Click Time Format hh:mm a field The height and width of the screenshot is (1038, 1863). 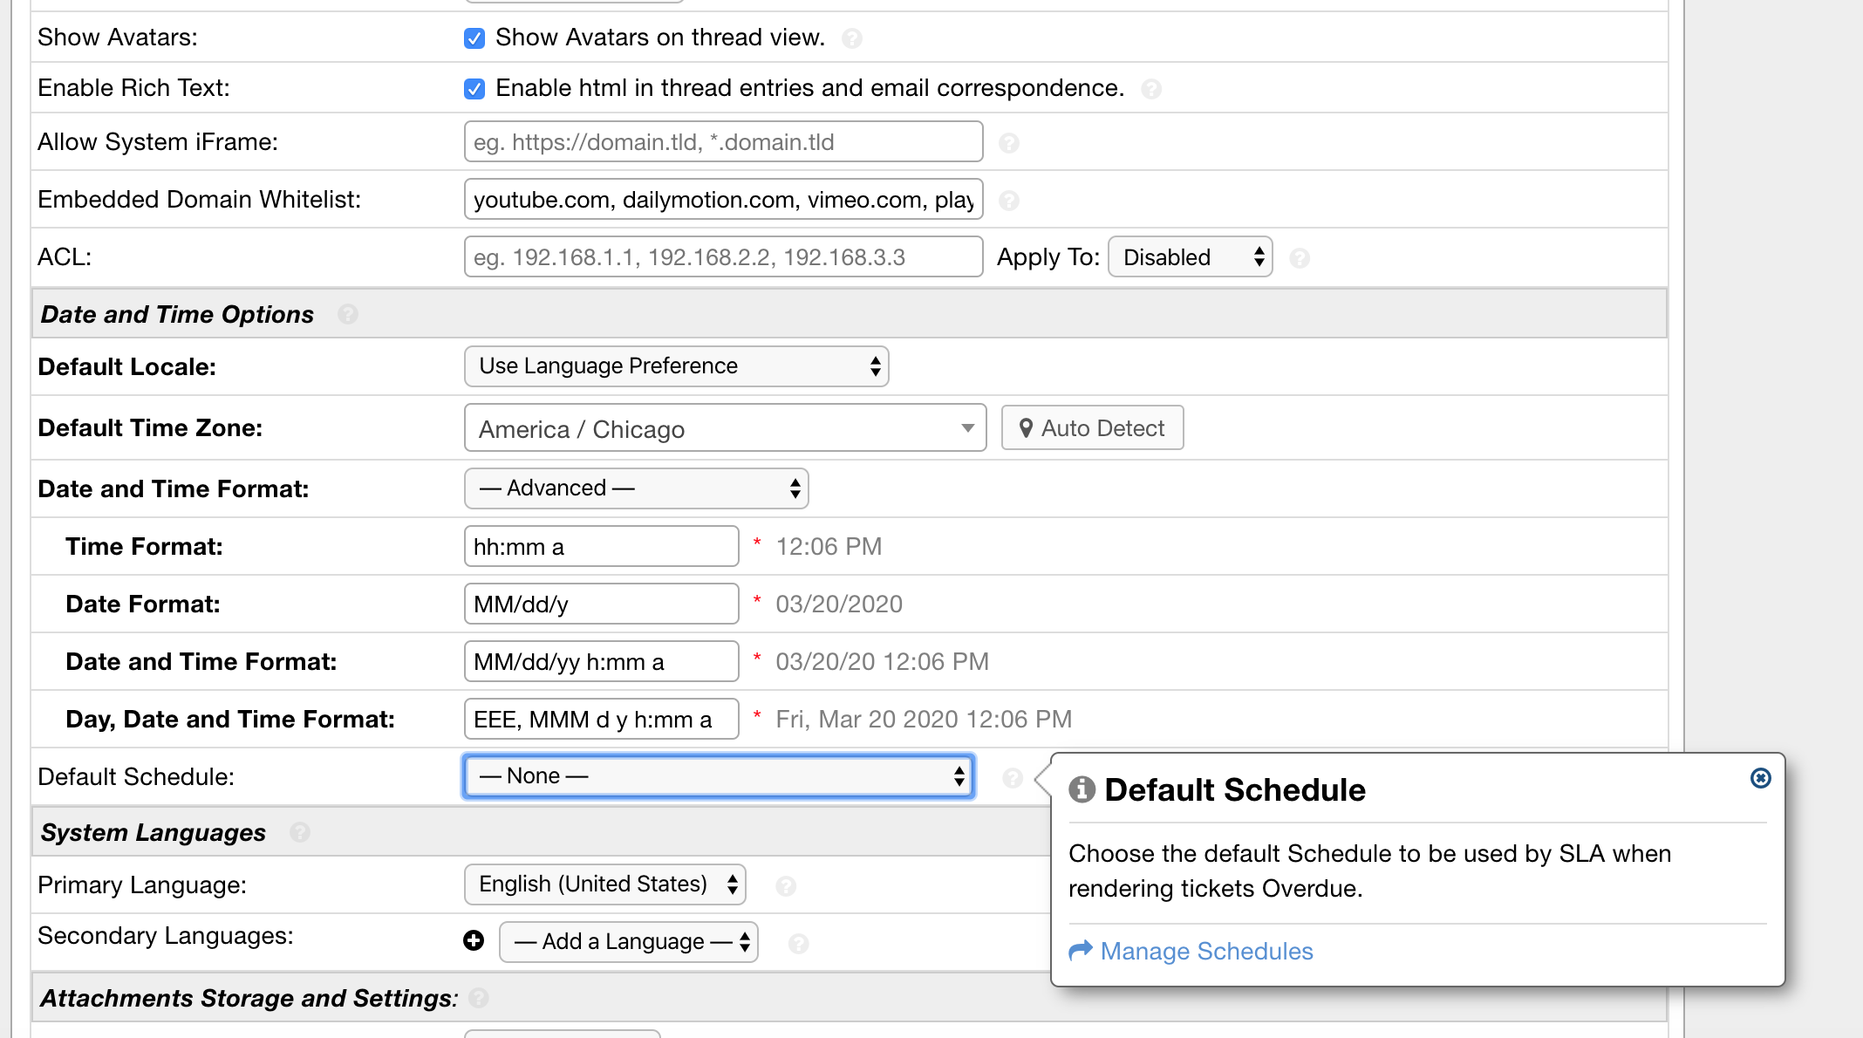click(602, 547)
